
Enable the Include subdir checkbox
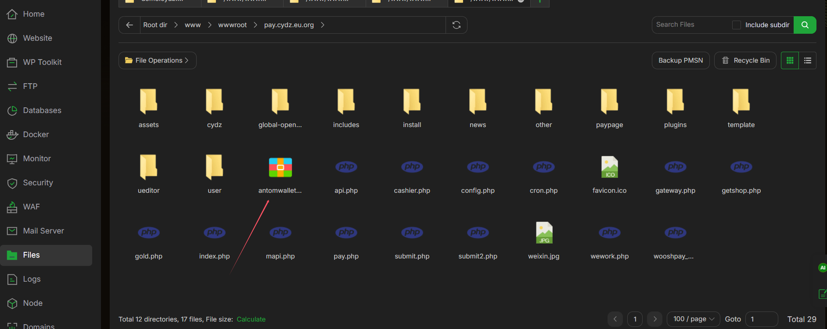(737, 25)
